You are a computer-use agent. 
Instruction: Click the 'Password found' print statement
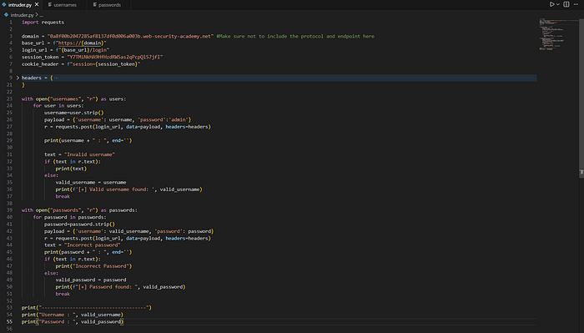[x=120, y=287]
